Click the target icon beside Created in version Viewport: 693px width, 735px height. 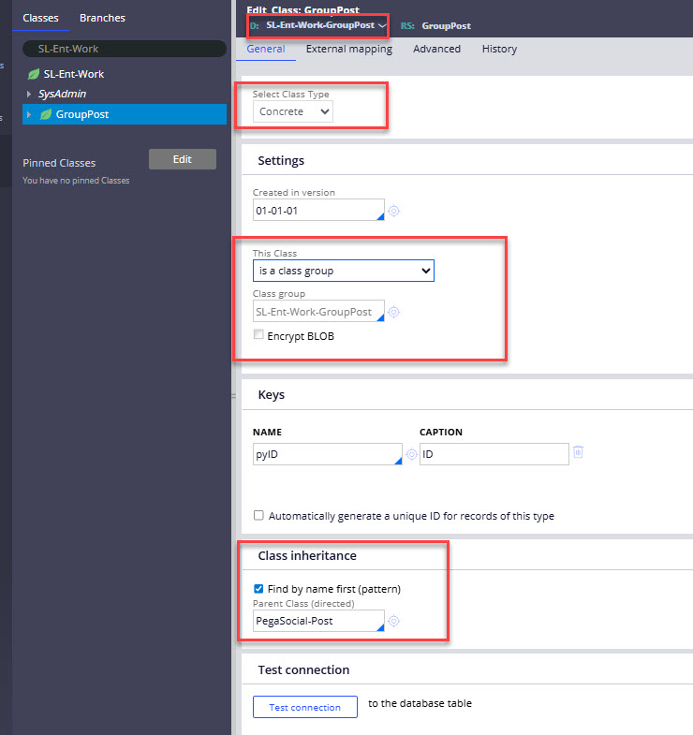tap(394, 211)
